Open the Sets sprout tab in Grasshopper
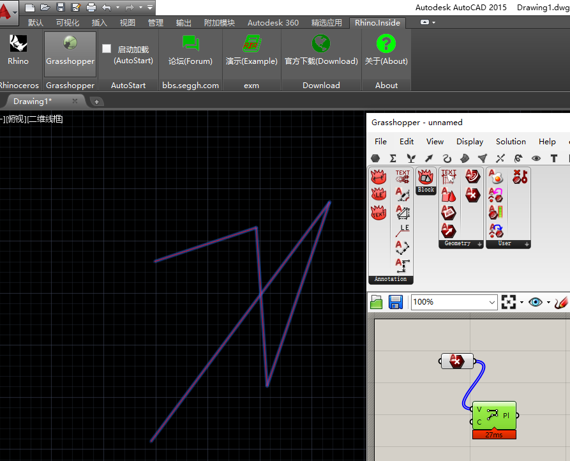570x461 pixels. point(411,158)
